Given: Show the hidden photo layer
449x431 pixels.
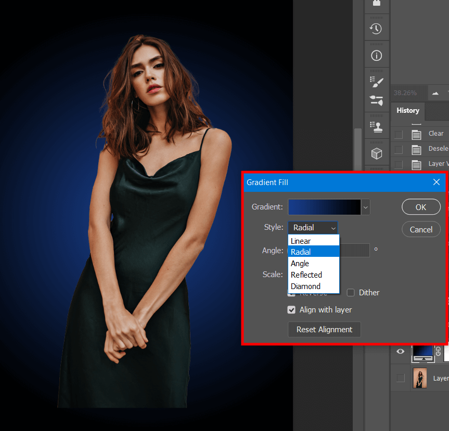Looking at the screenshot, I should (x=400, y=378).
